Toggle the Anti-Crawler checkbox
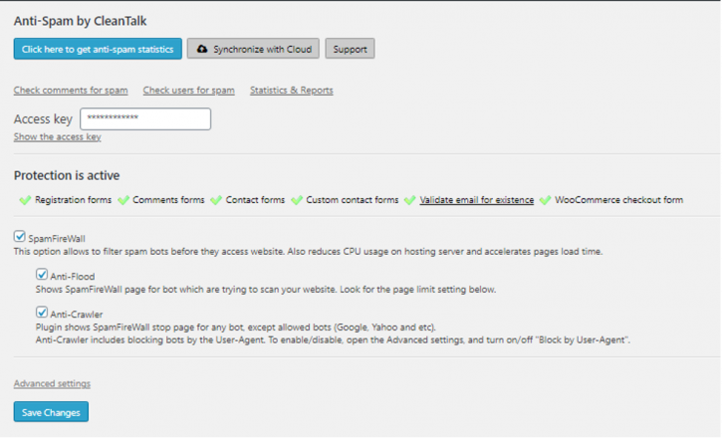The image size is (722, 438). [x=42, y=313]
